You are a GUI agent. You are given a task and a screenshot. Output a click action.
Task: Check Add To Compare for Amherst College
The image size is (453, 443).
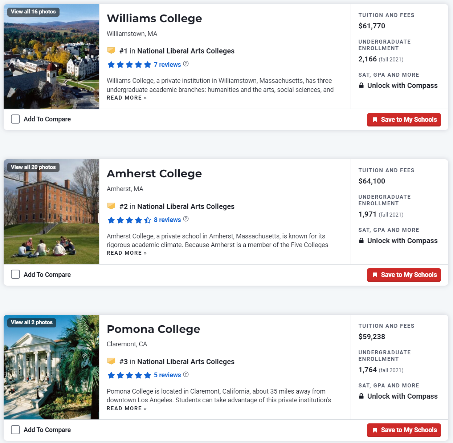coord(15,274)
